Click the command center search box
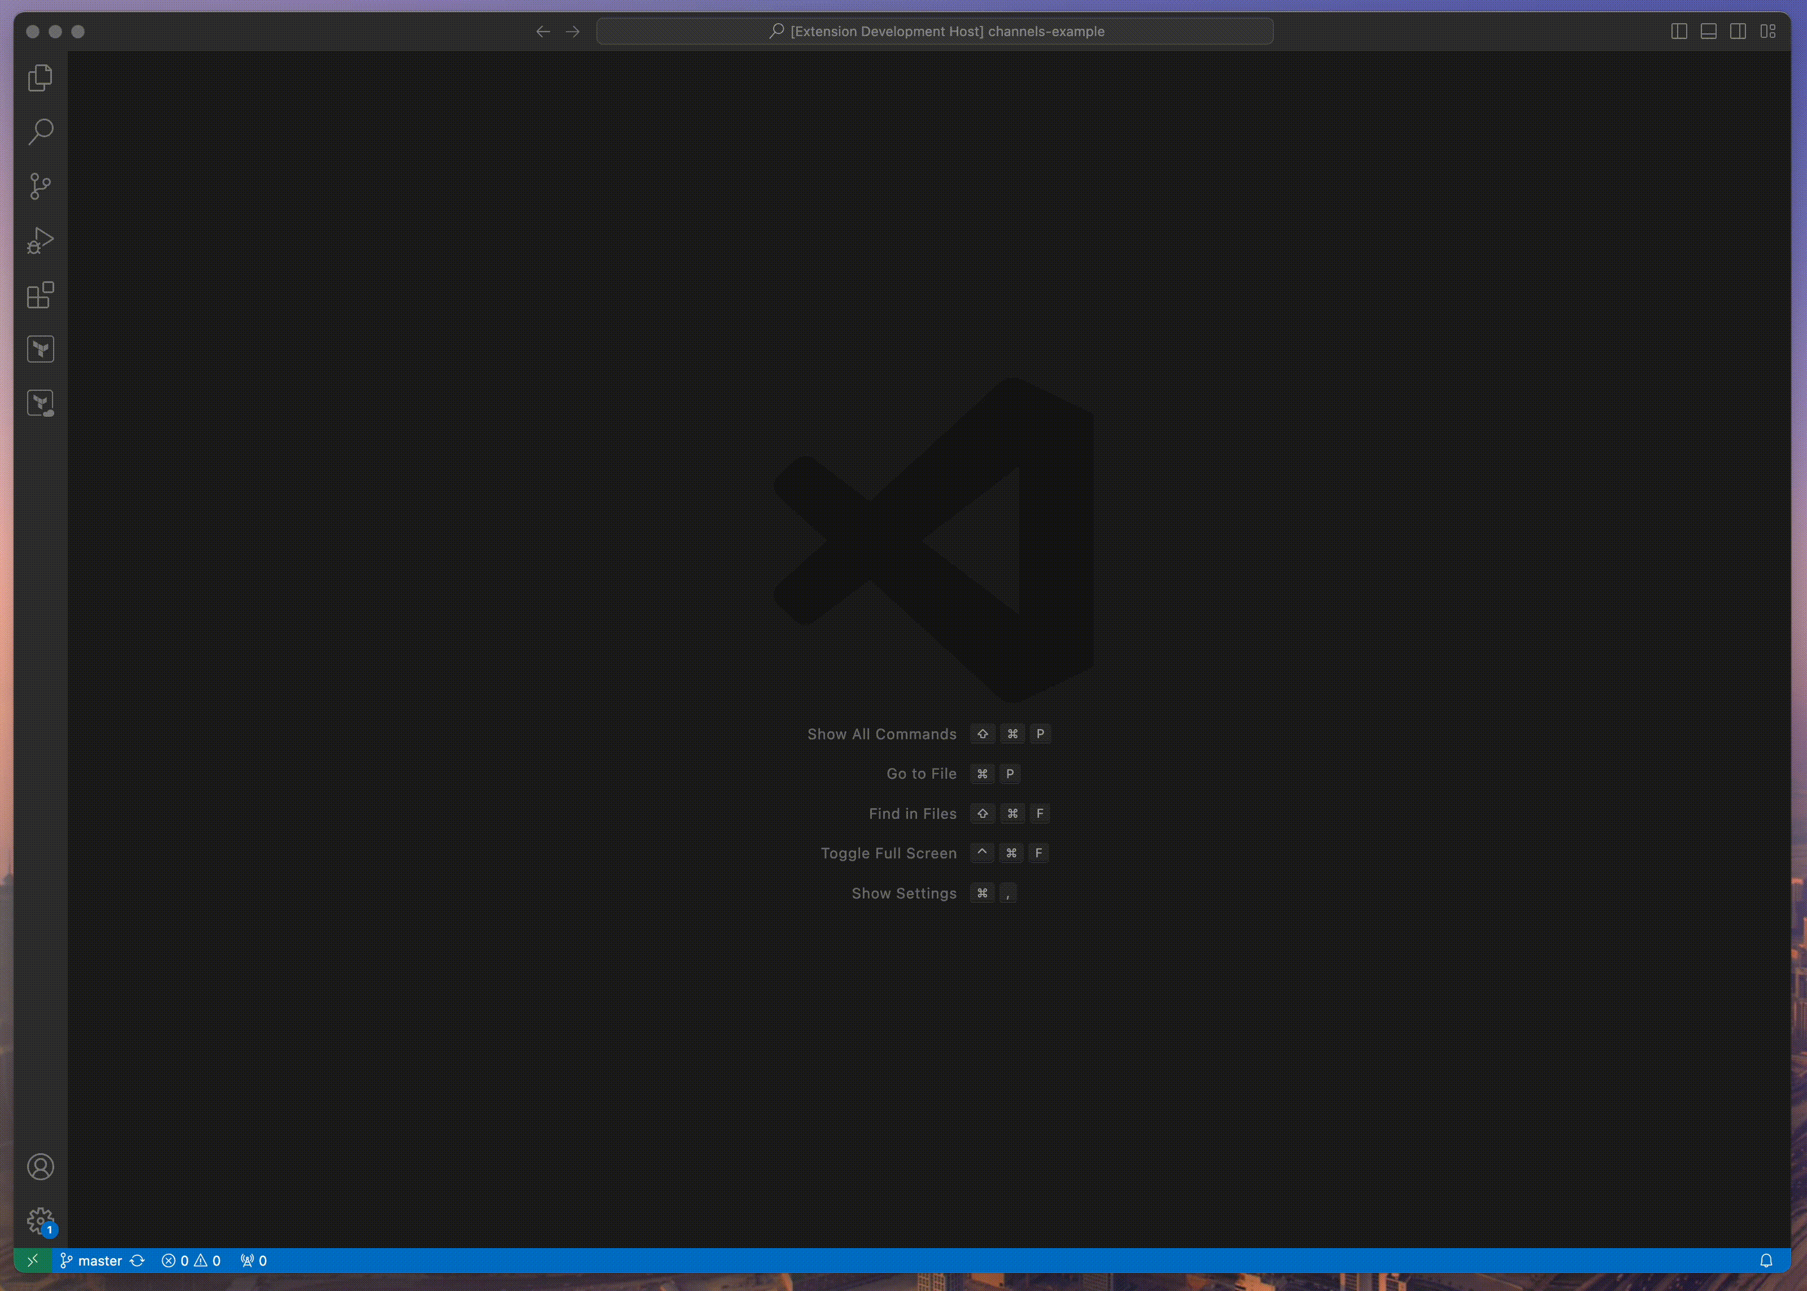1807x1291 pixels. pyautogui.click(x=935, y=31)
